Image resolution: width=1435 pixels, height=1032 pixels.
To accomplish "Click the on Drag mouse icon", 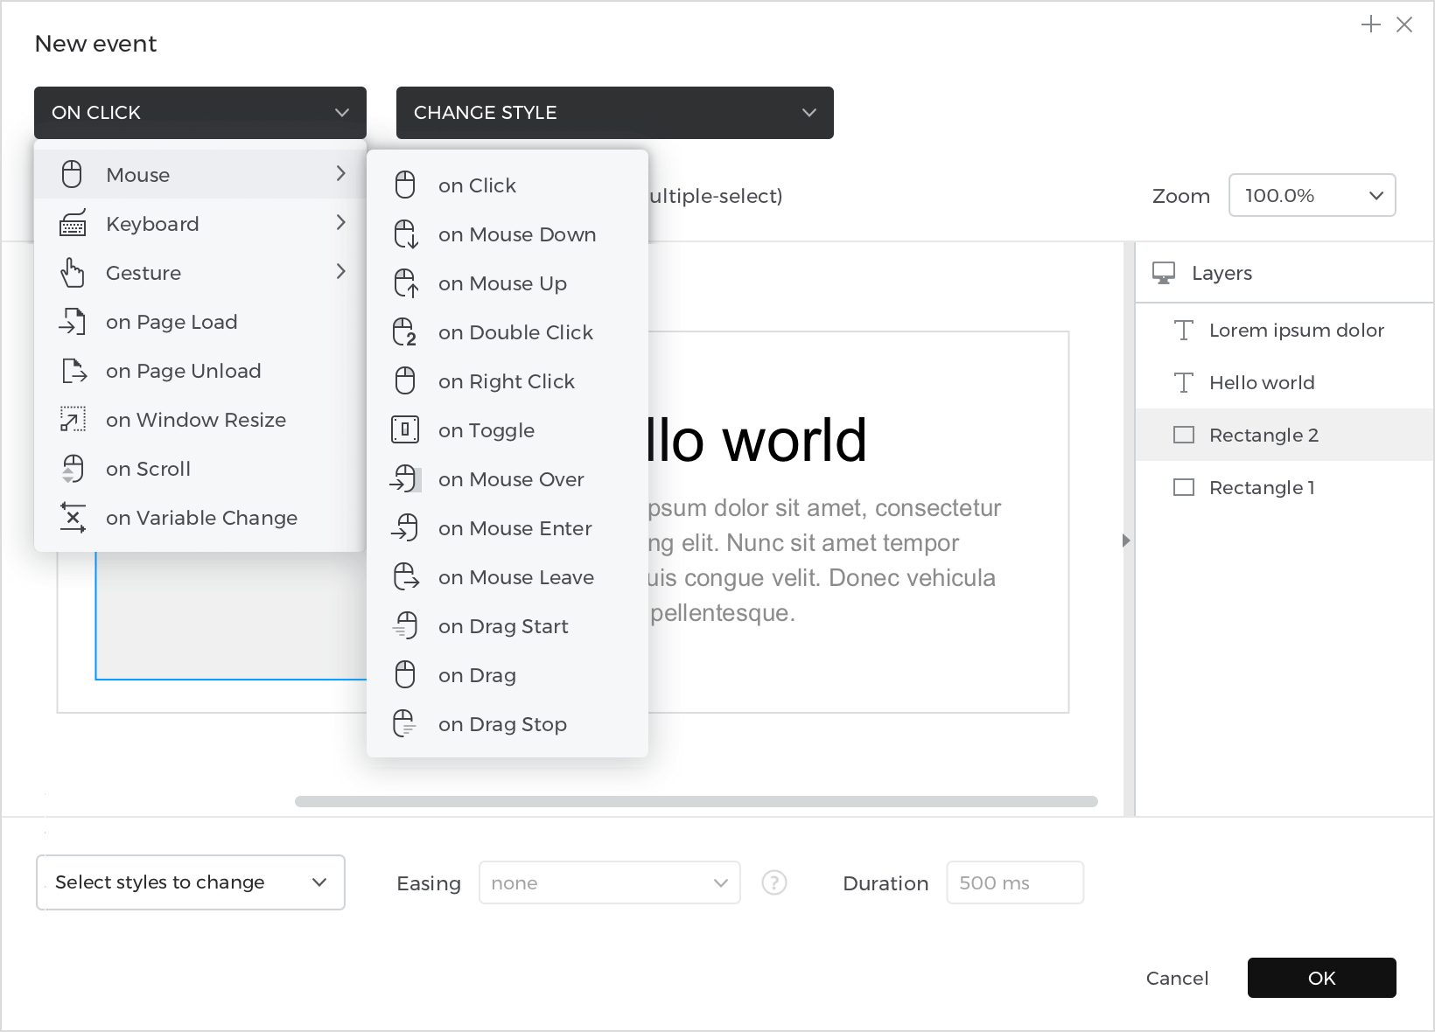I will (x=405, y=675).
